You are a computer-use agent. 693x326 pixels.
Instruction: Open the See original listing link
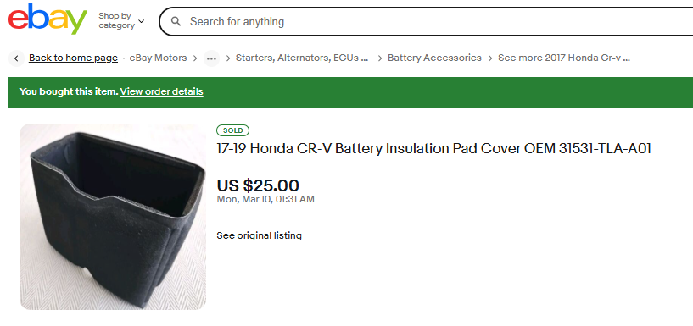(259, 235)
